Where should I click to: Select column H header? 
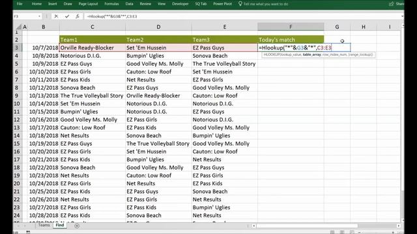(x=364, y=27)
